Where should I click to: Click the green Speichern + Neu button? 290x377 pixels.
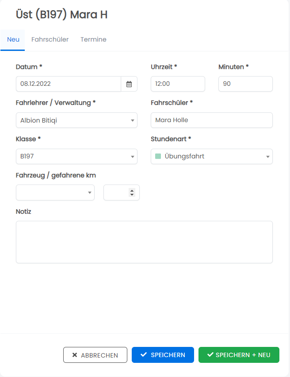click(239, 355)
